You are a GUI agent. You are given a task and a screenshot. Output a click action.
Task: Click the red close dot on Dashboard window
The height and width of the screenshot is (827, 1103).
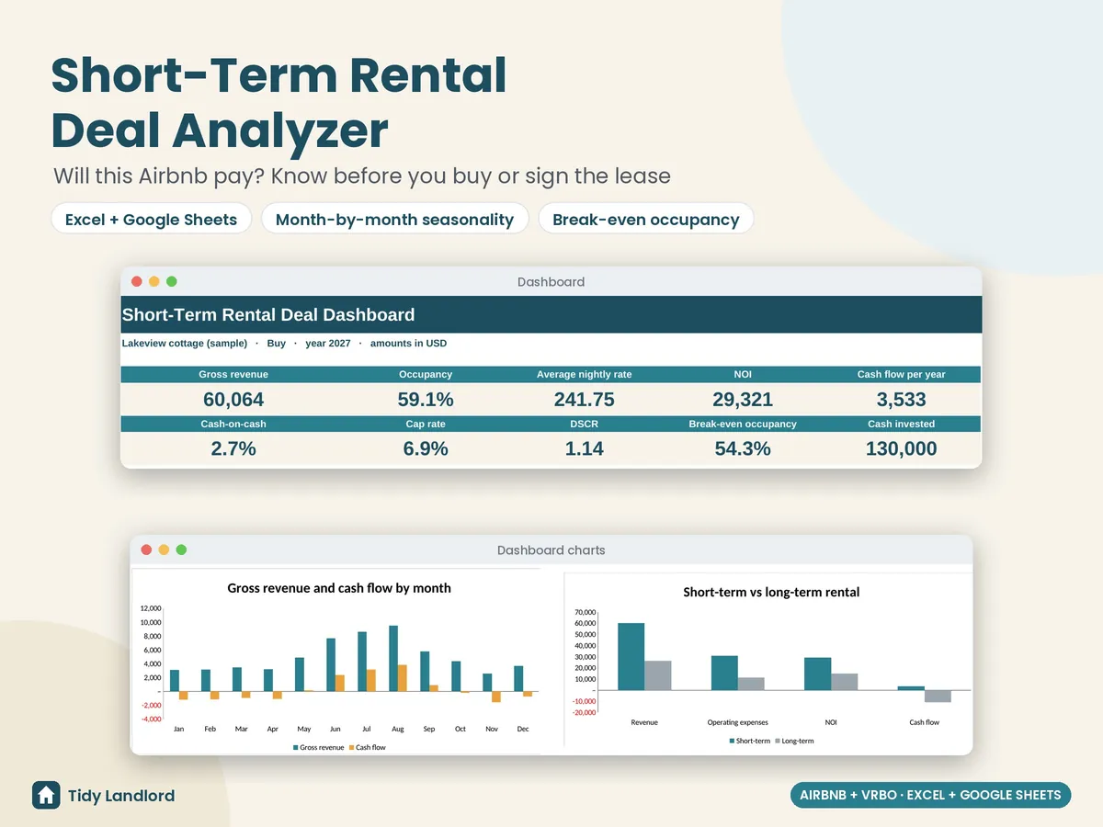click(137, 281)
